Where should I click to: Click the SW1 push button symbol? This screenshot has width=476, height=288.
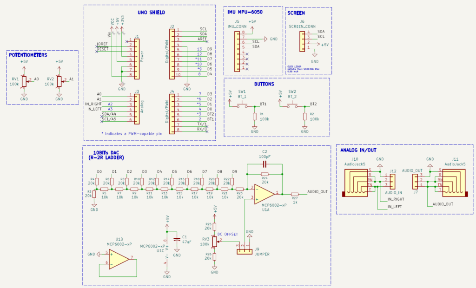click(x=242, y=105)
